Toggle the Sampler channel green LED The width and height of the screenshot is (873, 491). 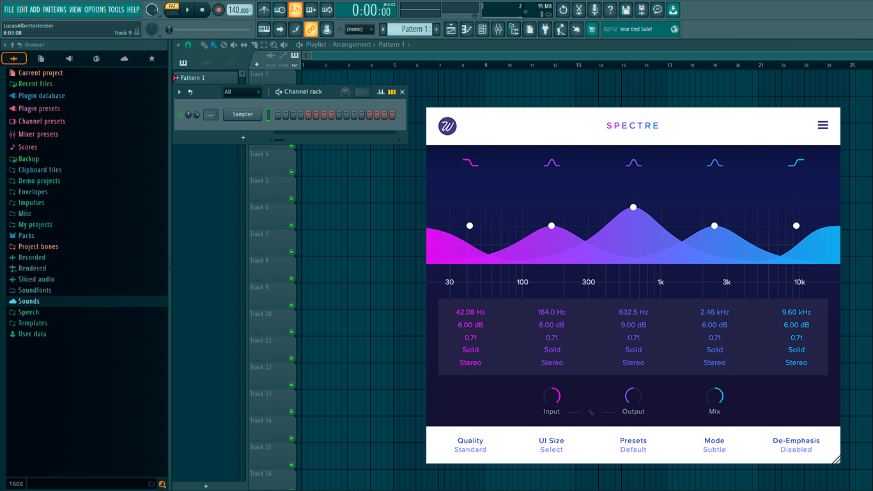[180, 114]
